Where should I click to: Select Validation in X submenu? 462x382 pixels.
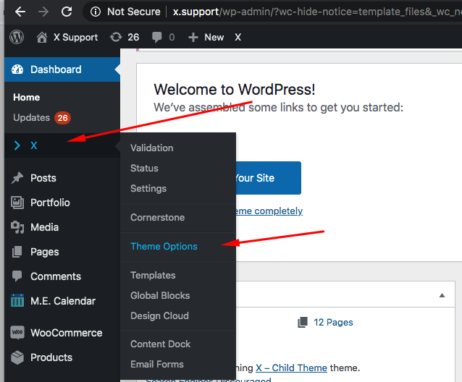click(152, 148)
